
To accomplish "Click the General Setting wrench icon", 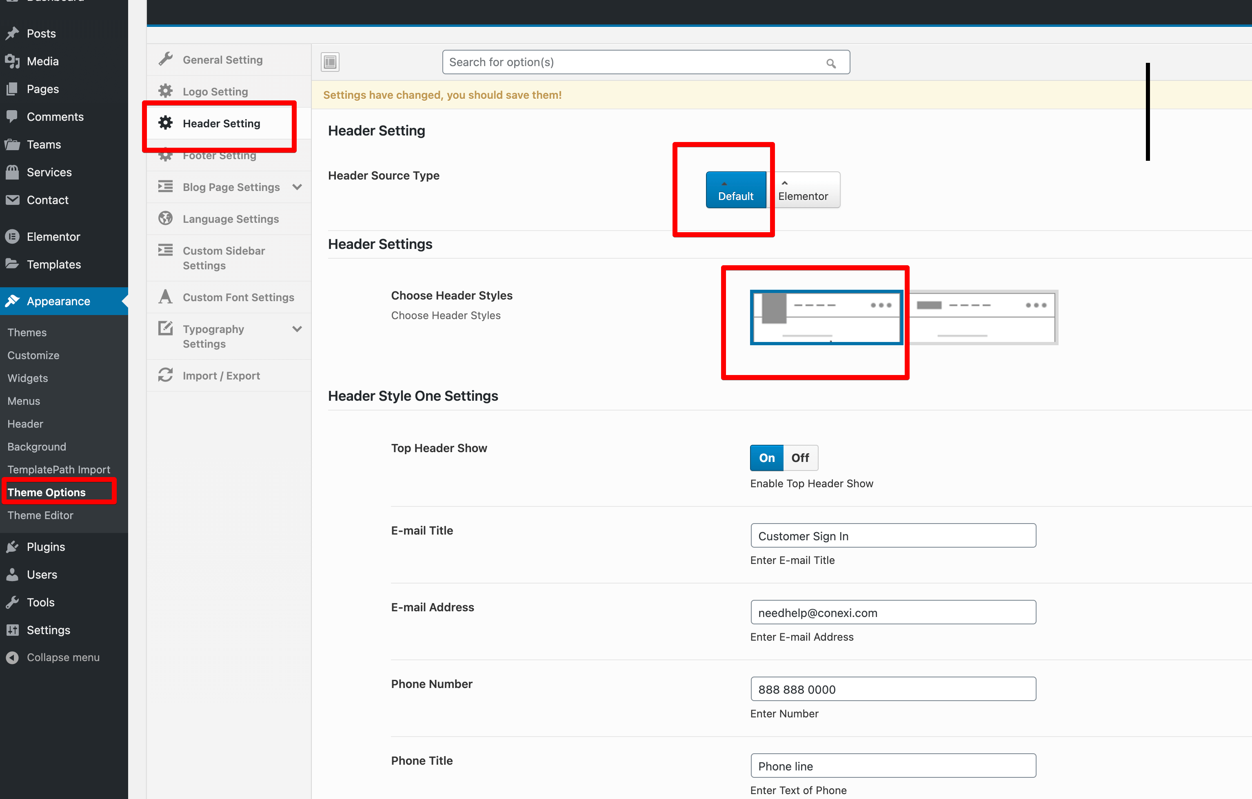I will click(x=165, y=59).
